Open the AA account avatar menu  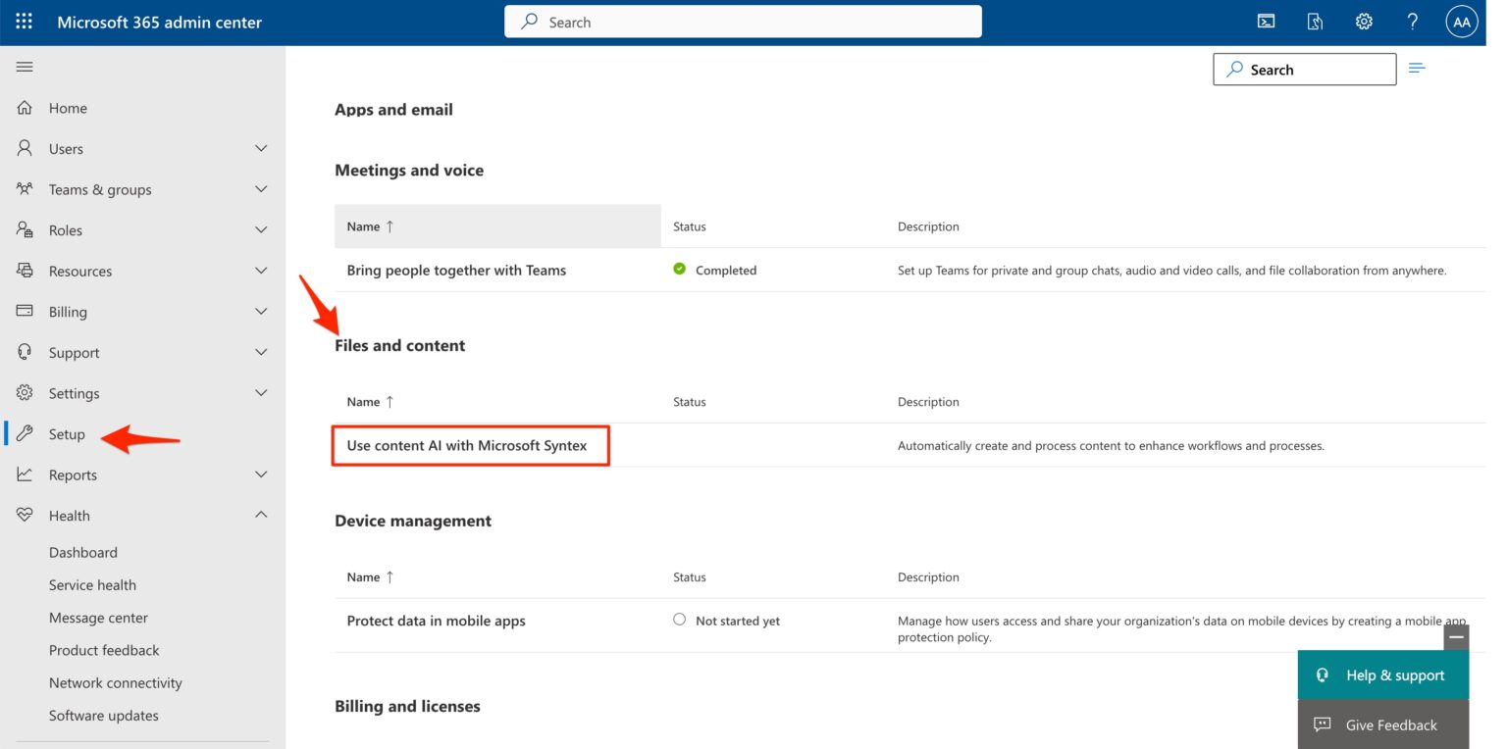[1461, 21]
